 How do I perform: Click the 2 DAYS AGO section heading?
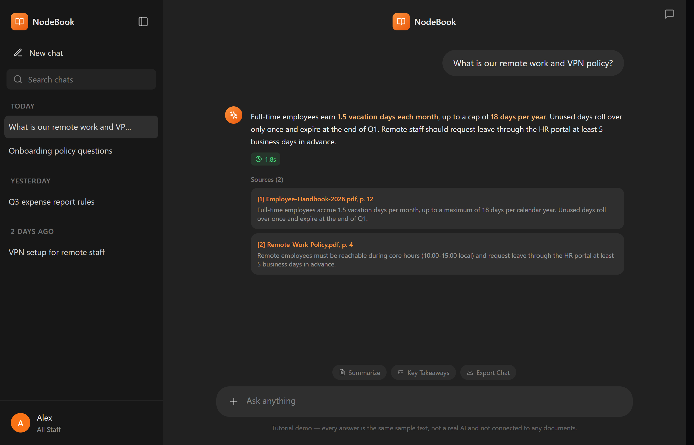[32, 231]
